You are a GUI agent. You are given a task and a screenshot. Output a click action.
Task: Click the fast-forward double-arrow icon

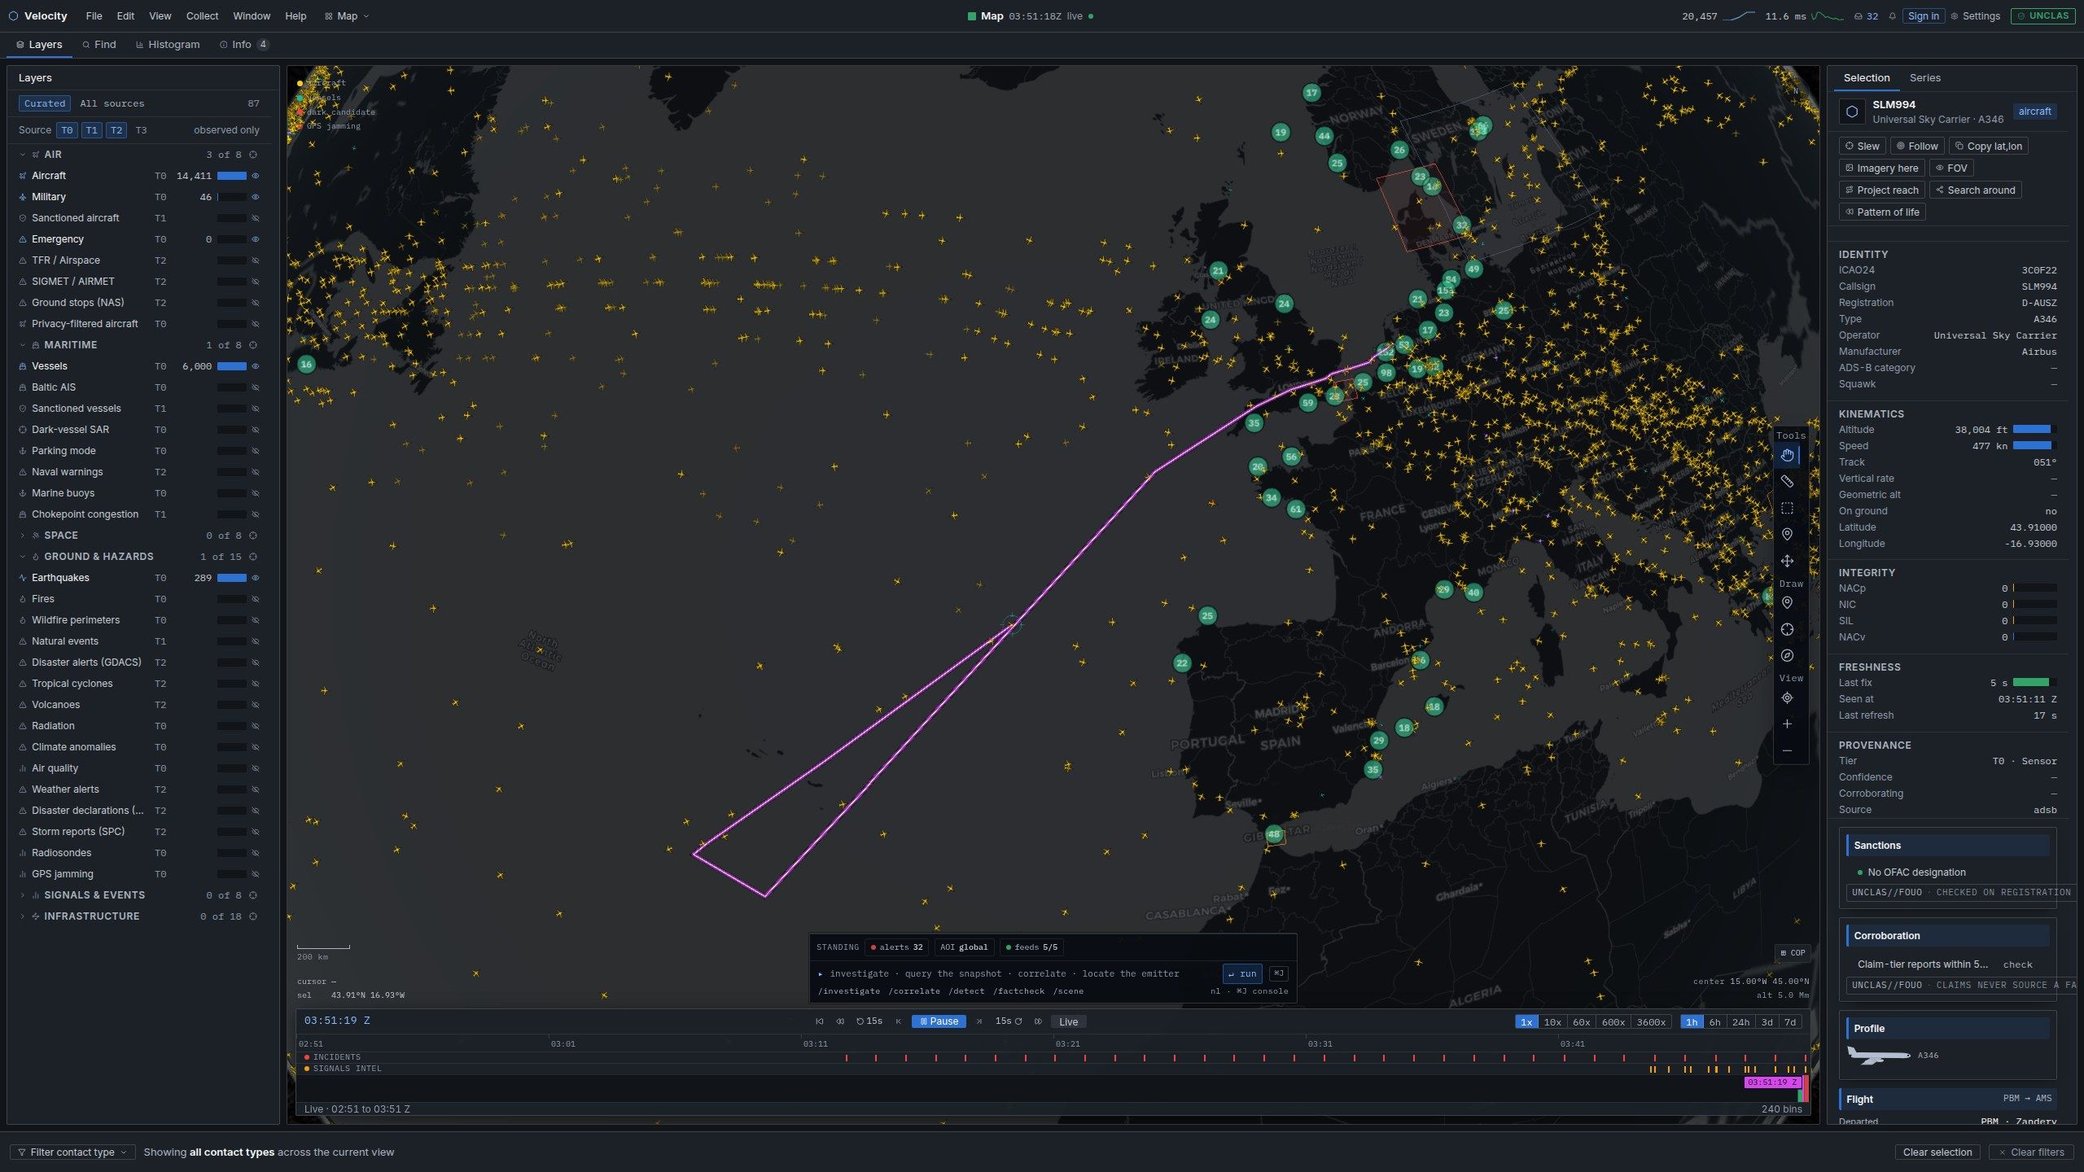tap(1038, 1021)
